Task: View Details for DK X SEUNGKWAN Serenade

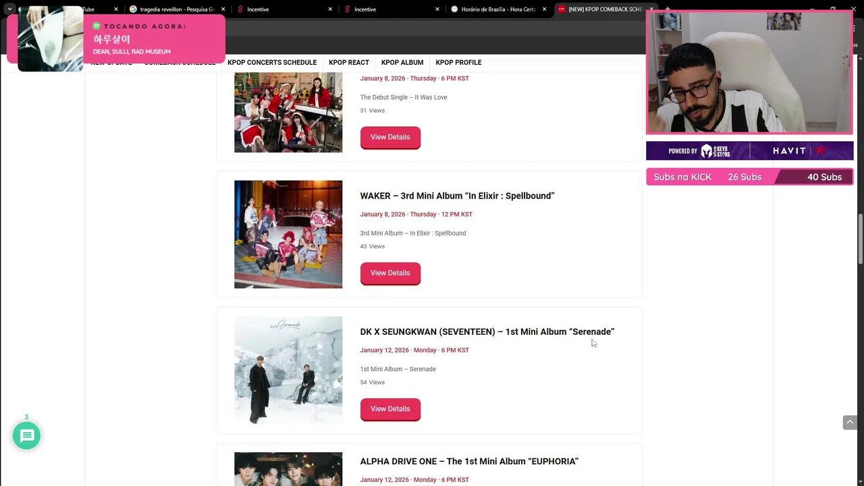Action: pos(390,409)
